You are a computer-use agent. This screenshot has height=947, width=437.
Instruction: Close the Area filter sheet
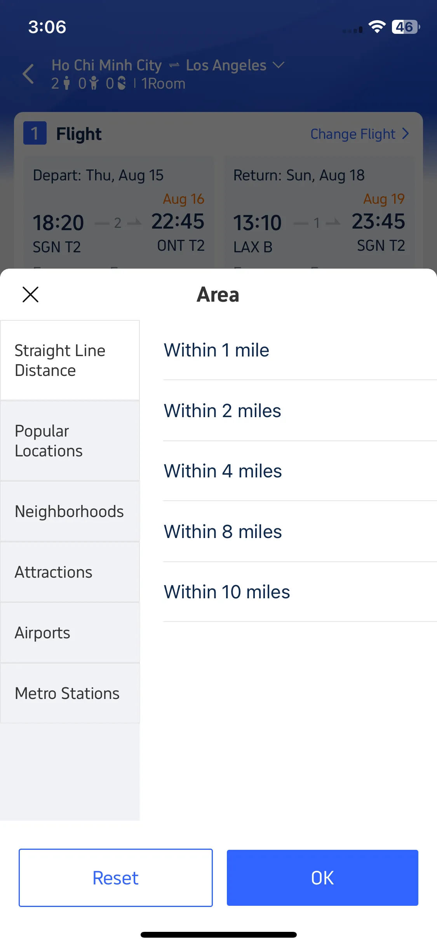(x=30, y=294)
